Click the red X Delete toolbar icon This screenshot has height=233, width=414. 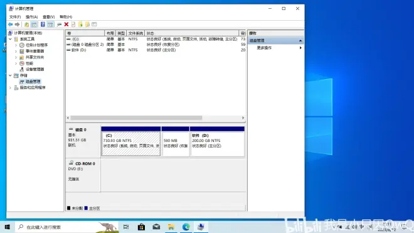pyautogui.click(x=66, y=24)
